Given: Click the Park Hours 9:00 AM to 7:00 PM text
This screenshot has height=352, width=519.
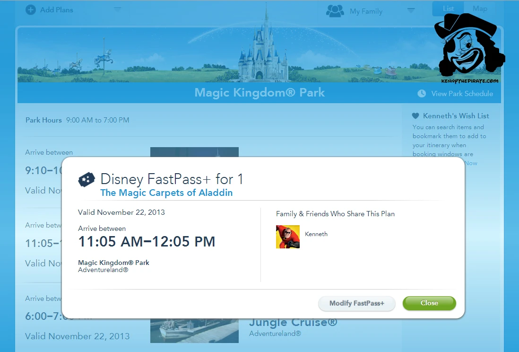Looking at the screenshot, I should [78, 120].
